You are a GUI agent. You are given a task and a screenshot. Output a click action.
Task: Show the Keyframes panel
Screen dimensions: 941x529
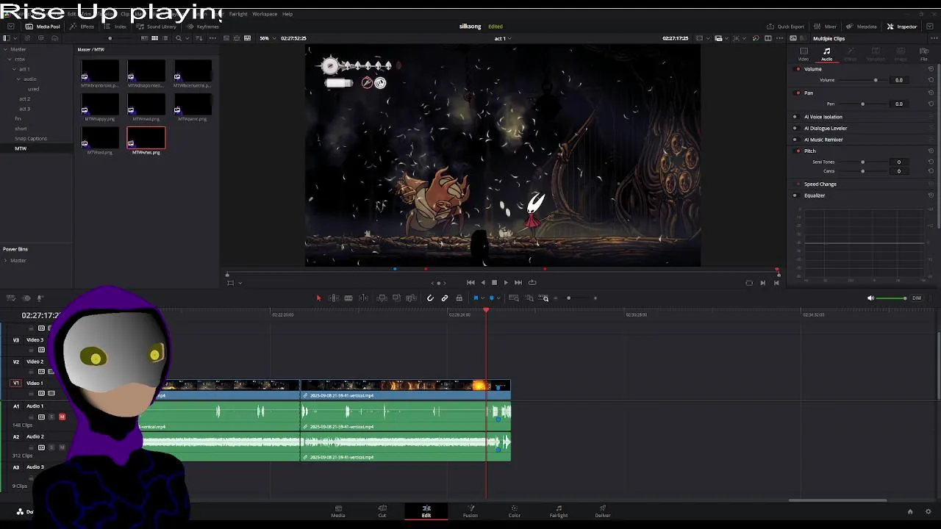(x=203, y=26)
